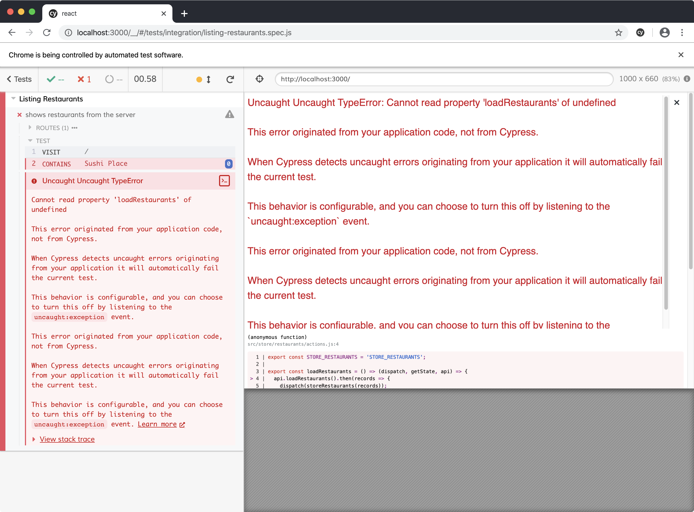The width and height of the screenshot is (694, 512).
Task: Click the error overlay scrollbar
Action: click(x=666, y=203)
